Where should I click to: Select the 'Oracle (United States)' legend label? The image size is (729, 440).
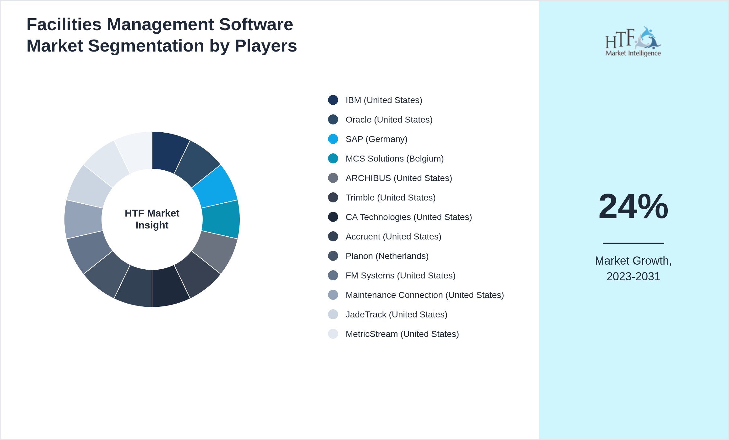389,120
